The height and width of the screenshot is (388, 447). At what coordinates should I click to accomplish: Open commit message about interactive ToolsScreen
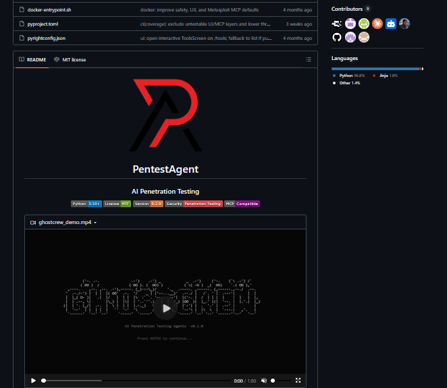[x=205, y=38]
